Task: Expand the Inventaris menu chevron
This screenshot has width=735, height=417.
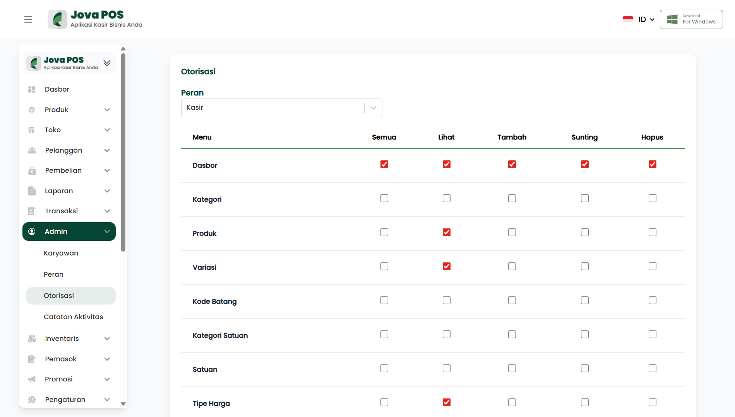Action: point(107,339)
